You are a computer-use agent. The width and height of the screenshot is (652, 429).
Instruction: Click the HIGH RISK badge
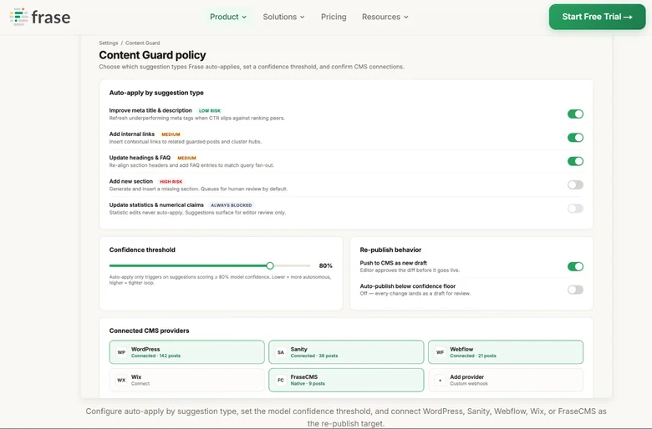(x=171, y=181)
